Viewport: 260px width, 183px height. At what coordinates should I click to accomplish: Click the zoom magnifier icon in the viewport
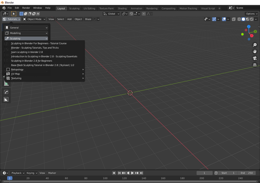point(255,45)
